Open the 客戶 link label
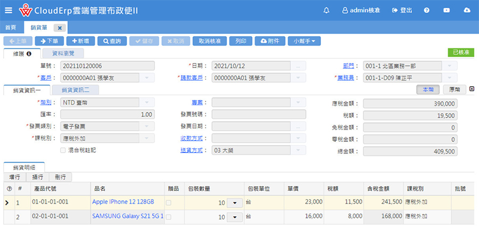 [46, 78]
